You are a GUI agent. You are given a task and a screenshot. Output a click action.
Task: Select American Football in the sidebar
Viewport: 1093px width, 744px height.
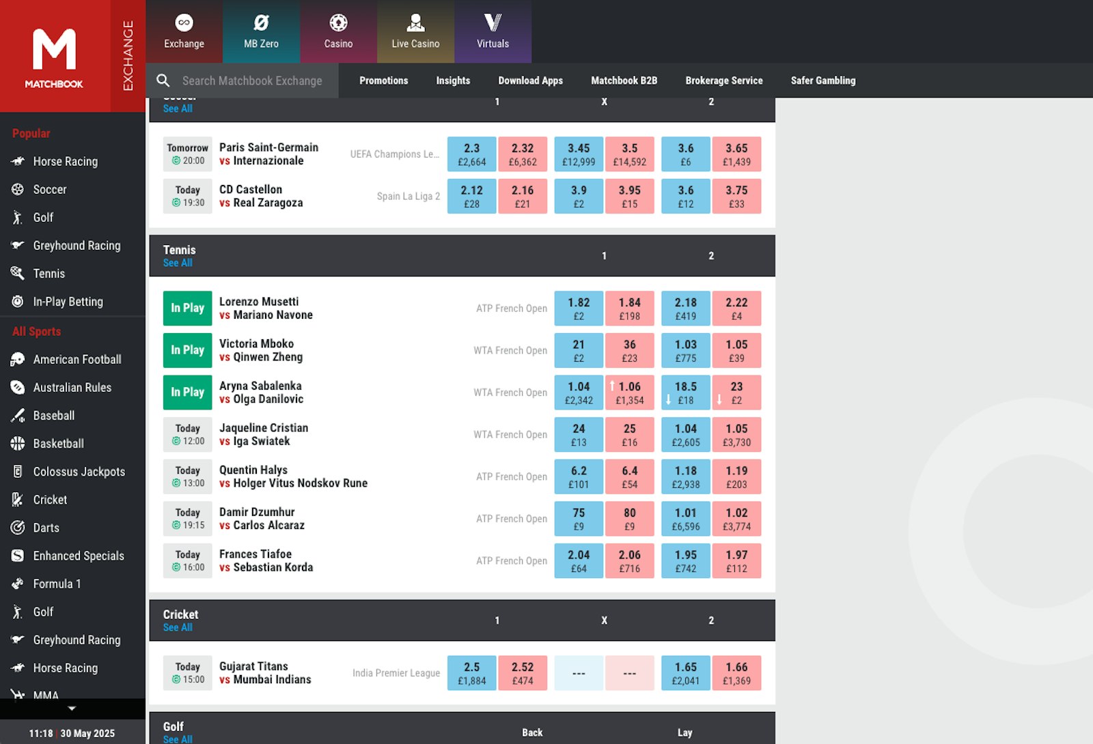(x=77, y=359)
